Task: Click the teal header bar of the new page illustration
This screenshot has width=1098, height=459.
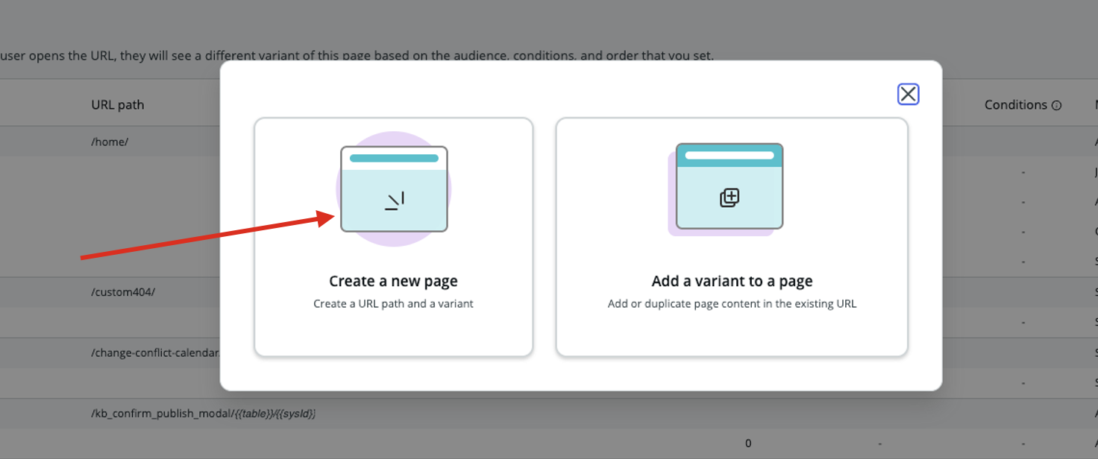Action: [394, 158]
